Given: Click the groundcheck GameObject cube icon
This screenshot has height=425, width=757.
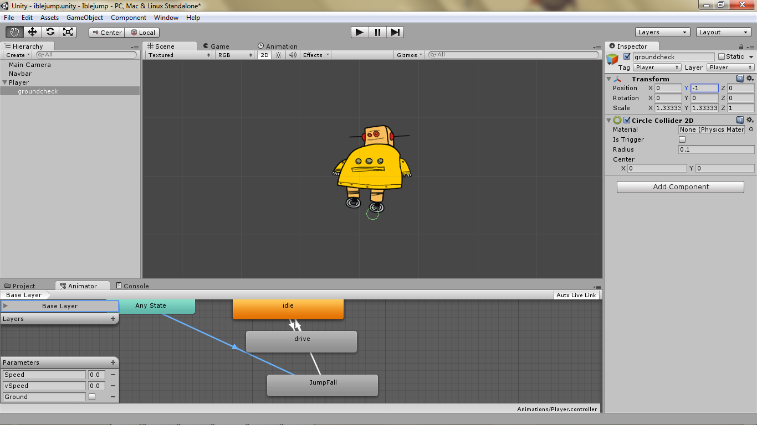Looking at the screenshot, I should click(612, 59).
